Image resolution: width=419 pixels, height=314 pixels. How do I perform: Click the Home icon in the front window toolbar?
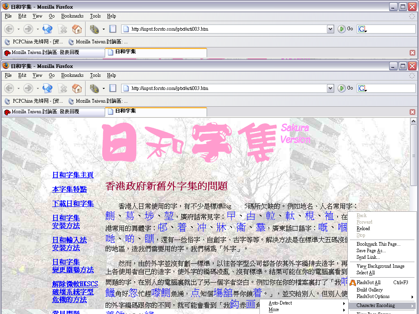[77, 88]
